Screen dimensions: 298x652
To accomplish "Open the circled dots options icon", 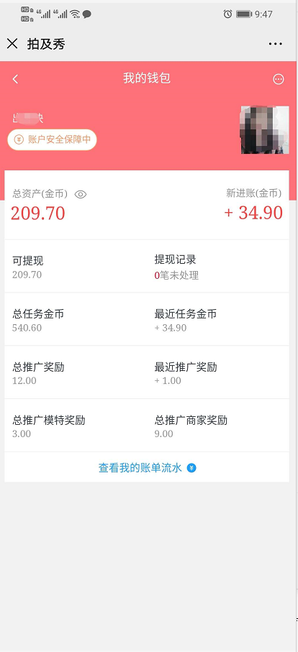I will click(x=279, y=79).
